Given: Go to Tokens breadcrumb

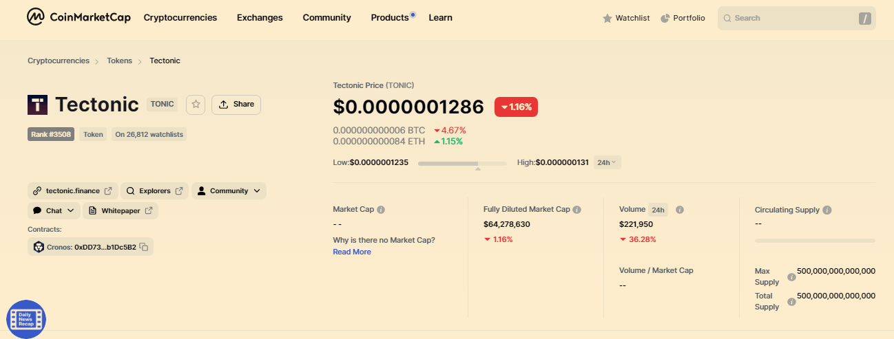Looking at the screenshot, I should click(119, 61).
